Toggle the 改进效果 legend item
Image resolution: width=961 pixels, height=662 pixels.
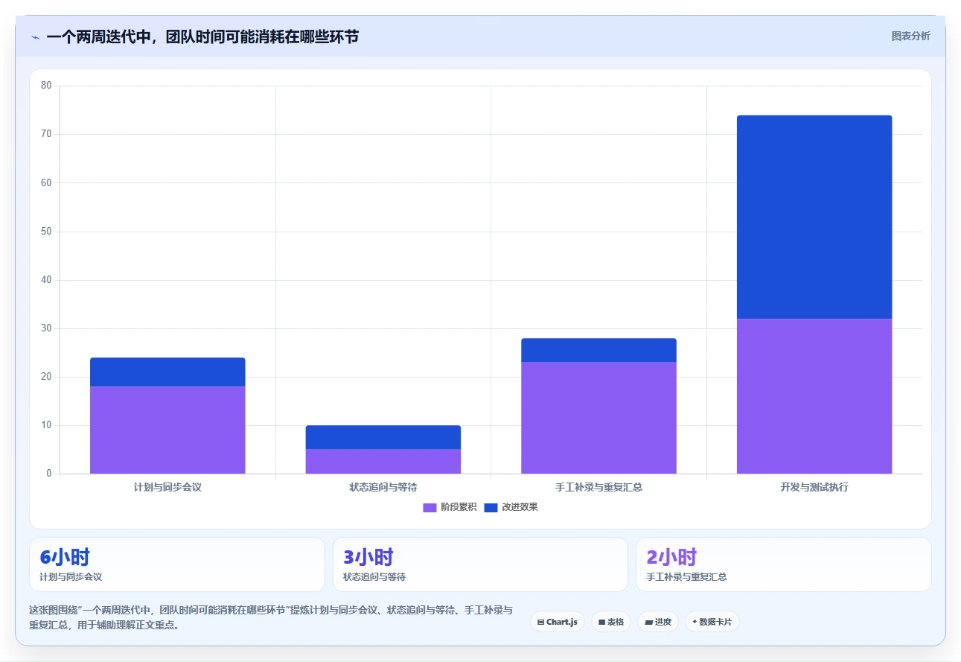pos(511,507)
